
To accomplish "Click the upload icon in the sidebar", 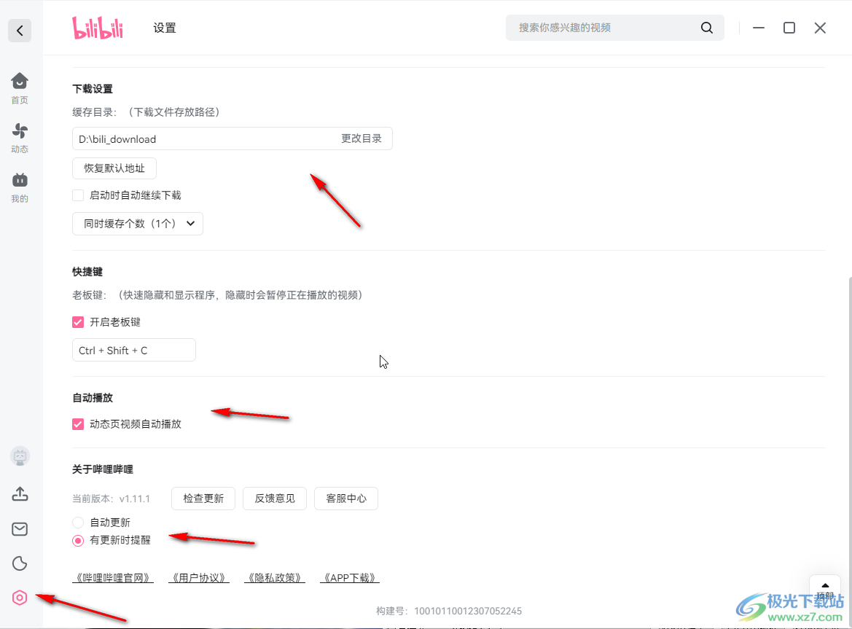I will [x=19, y=493].
